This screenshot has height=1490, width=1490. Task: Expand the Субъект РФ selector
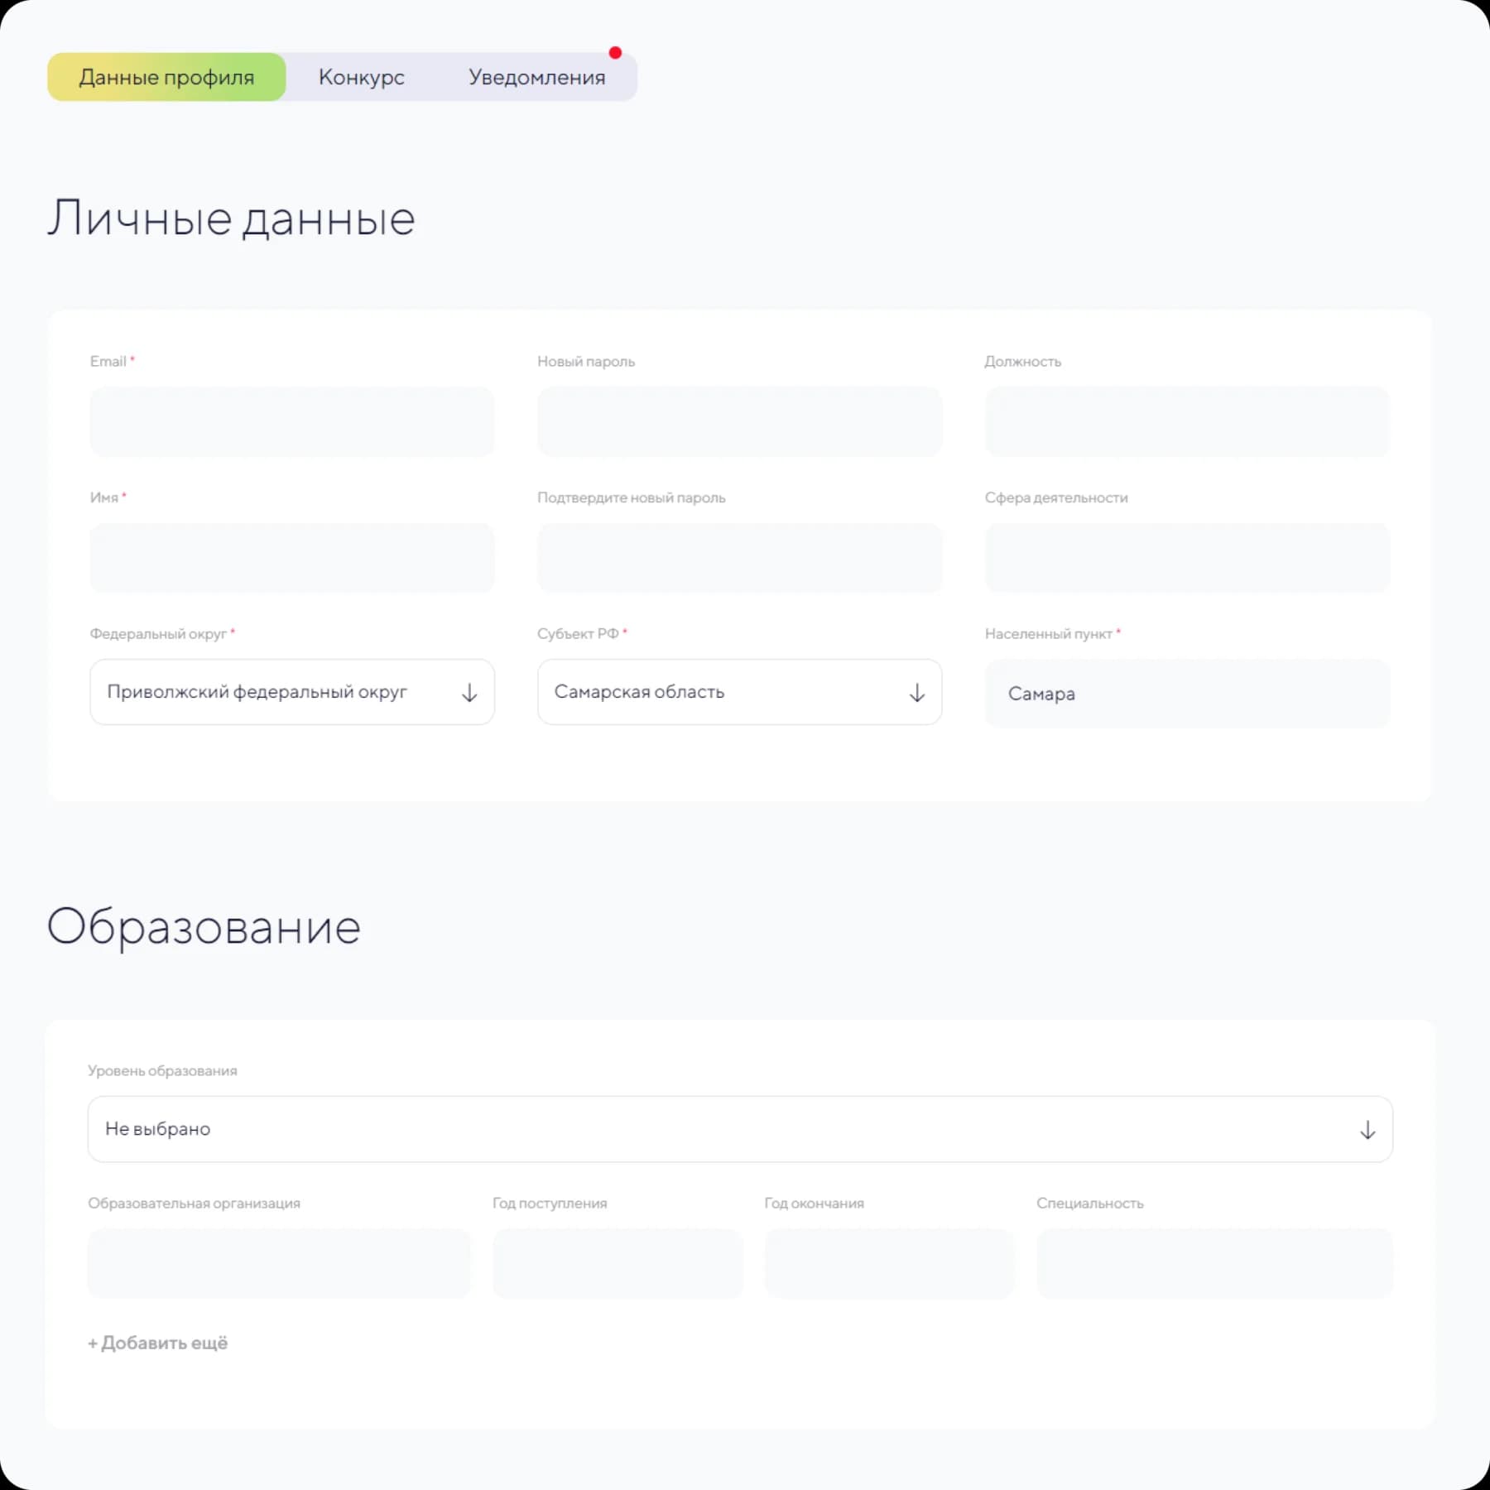[x=739, y=692]
